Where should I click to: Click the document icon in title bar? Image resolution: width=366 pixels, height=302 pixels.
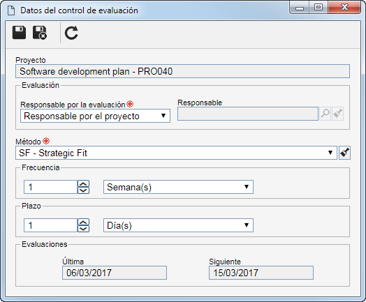click(11, 10)
